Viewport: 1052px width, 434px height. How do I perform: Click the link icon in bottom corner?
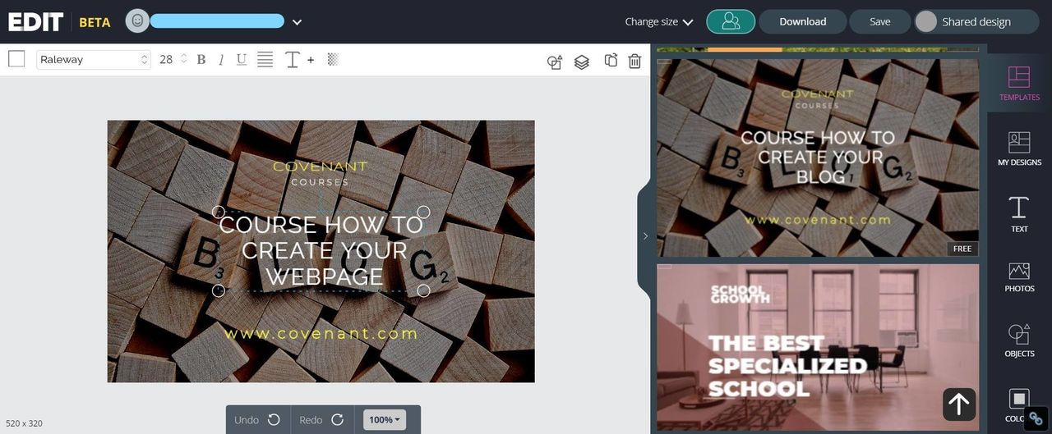1036,418
